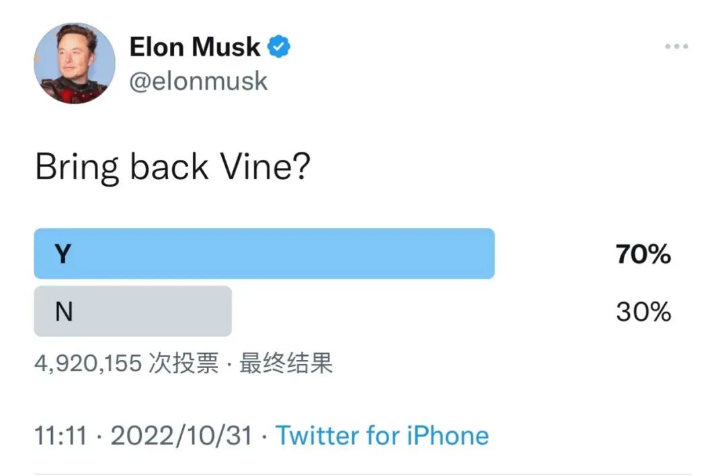
Task: Click the 2022/10/31 tweet date
Action: [x=182, y=436]
